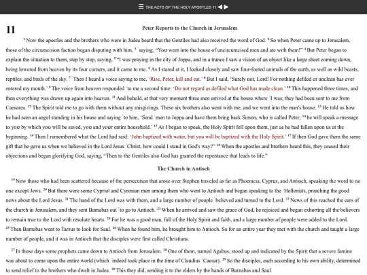Click footnote marker before 'Hellenists'
The width and height of the screenshot is (367, 275).
click(283, 189)
